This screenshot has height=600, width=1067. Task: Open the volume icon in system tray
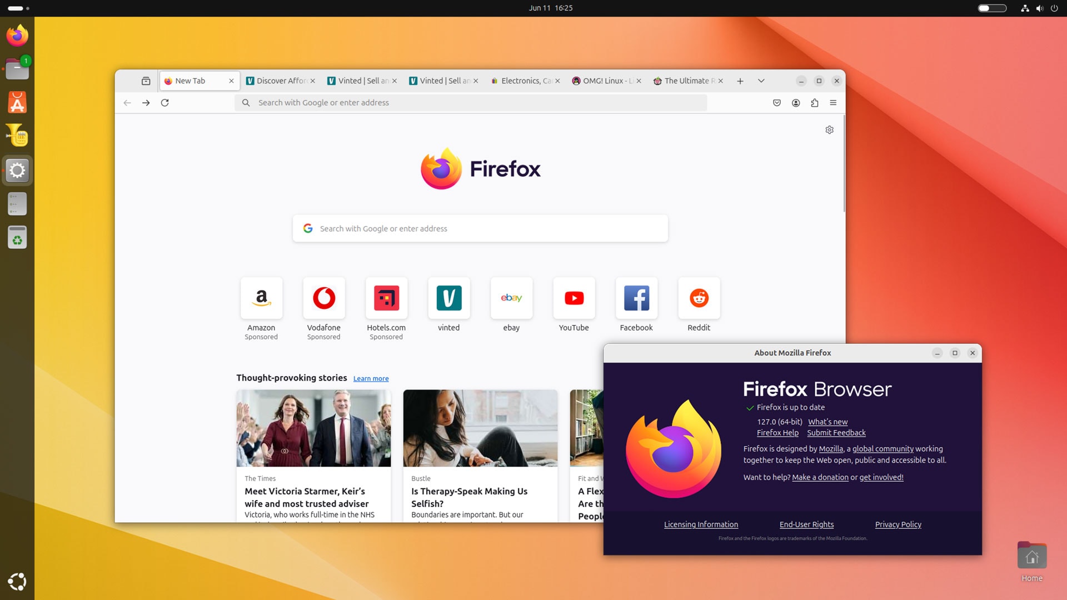pyautogui.click(x=1040, y=8)
